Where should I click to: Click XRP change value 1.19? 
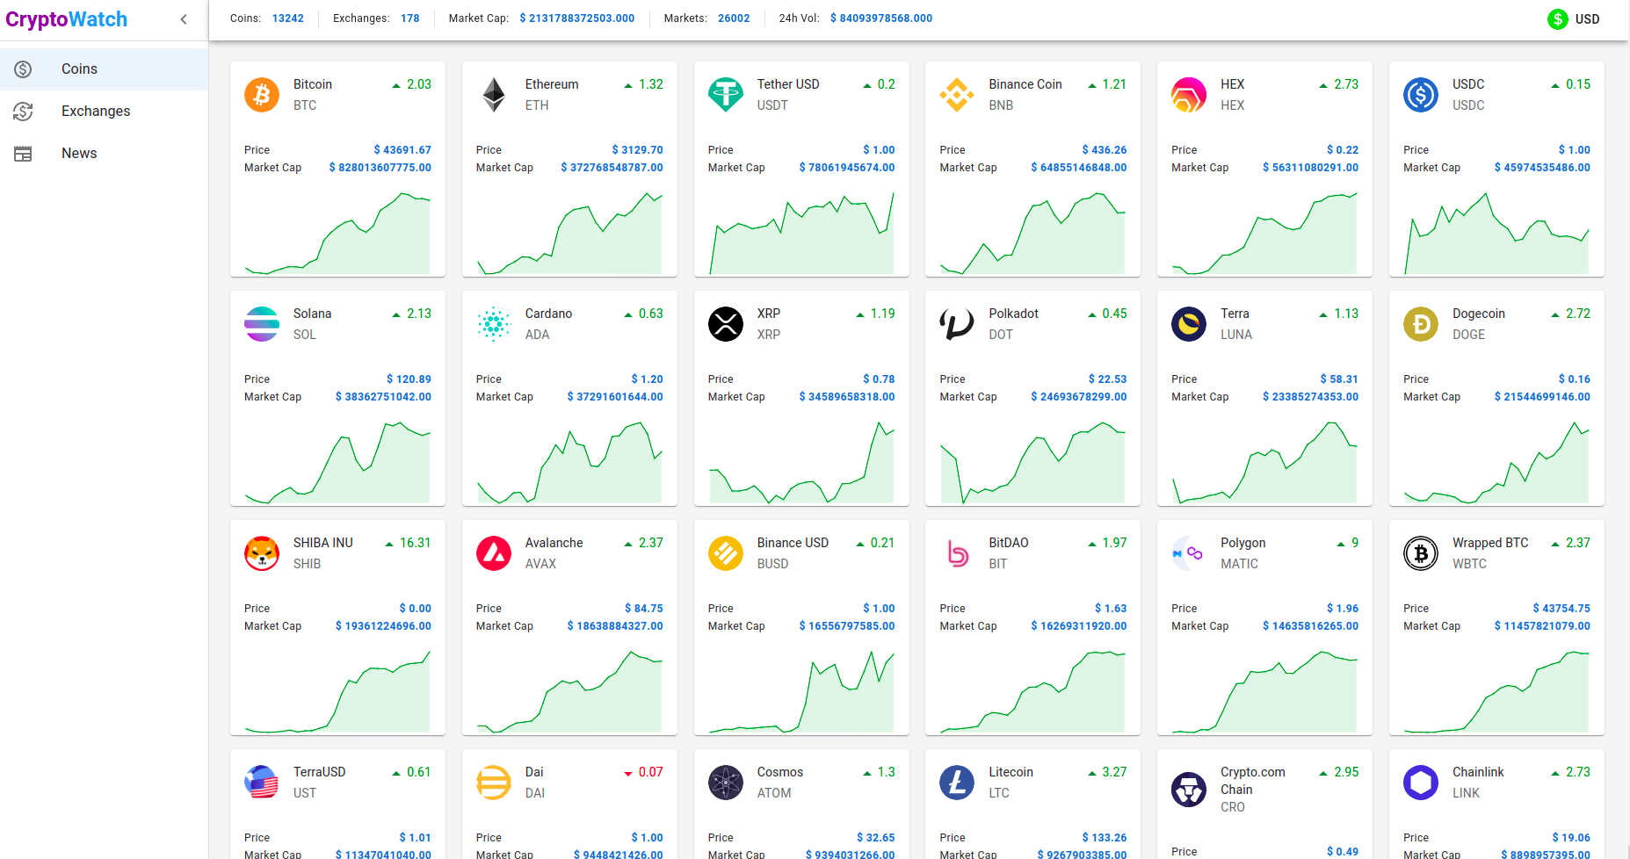pos(883,314)
